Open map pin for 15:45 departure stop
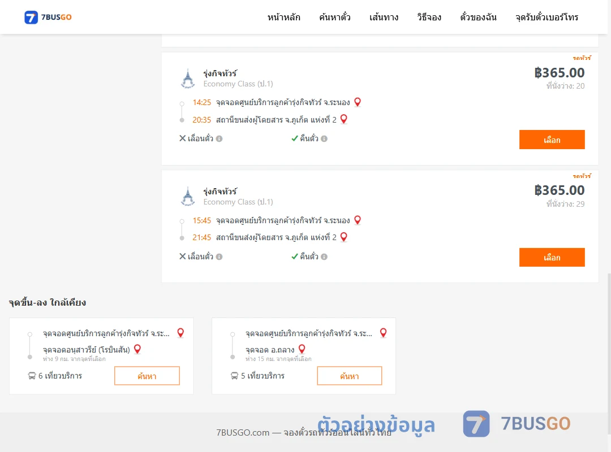This screenshot has height=452, width=611. point(358,220)
